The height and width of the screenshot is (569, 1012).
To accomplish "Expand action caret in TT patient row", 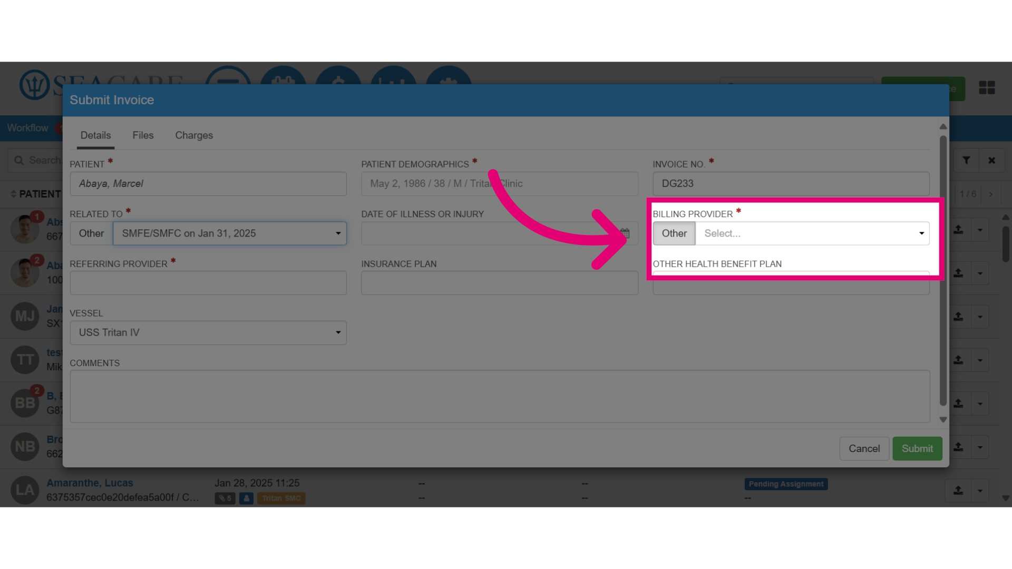I will coord(980,360).
